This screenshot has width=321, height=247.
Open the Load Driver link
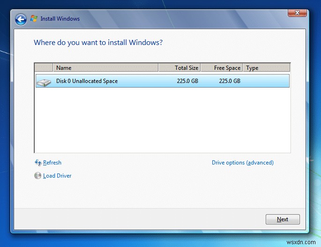click(x=57, y=176)
